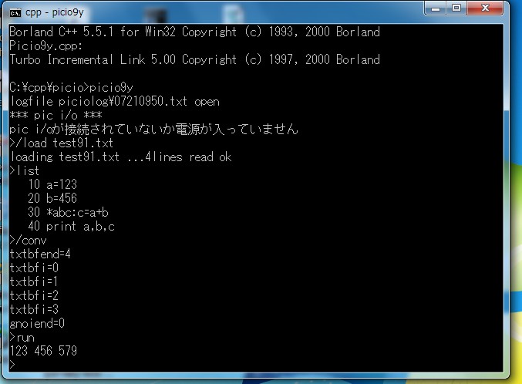Click the '>/load test91.txt' command

[61, 143]
